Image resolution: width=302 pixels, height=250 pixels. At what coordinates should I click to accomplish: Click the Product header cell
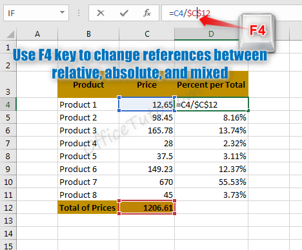tap(88, 84)
